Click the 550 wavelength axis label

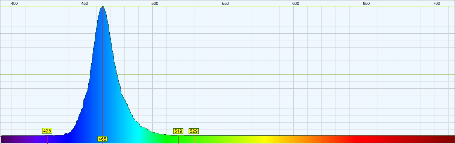tap(225, 3)
